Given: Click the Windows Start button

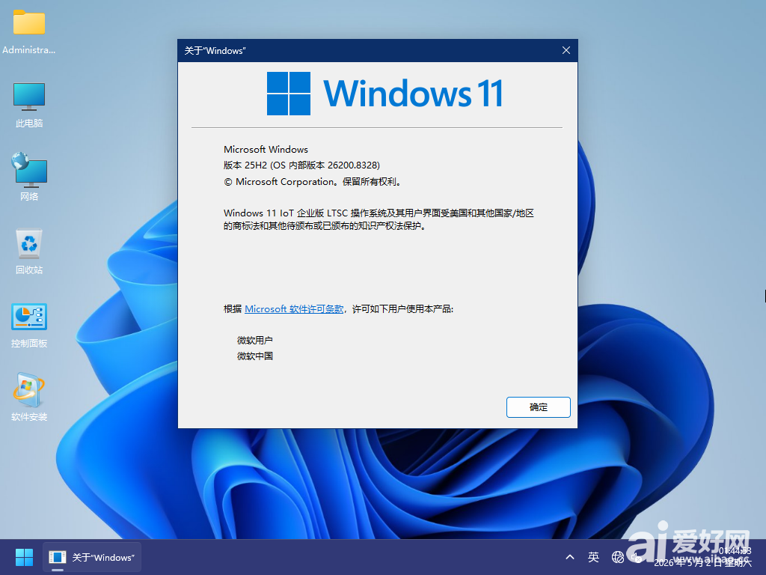Looking at the screenshot, I should click(x=24, y=557).
